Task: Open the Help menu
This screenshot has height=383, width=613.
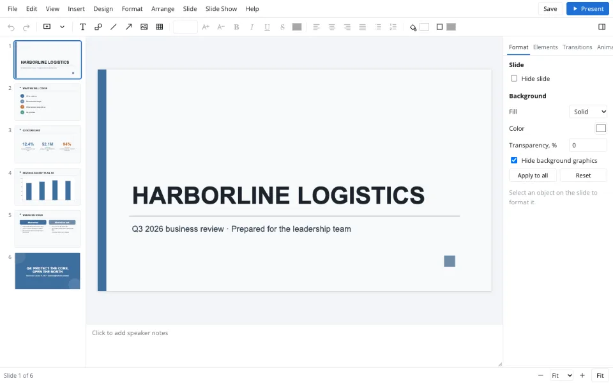Action: (x=252, y=8)
